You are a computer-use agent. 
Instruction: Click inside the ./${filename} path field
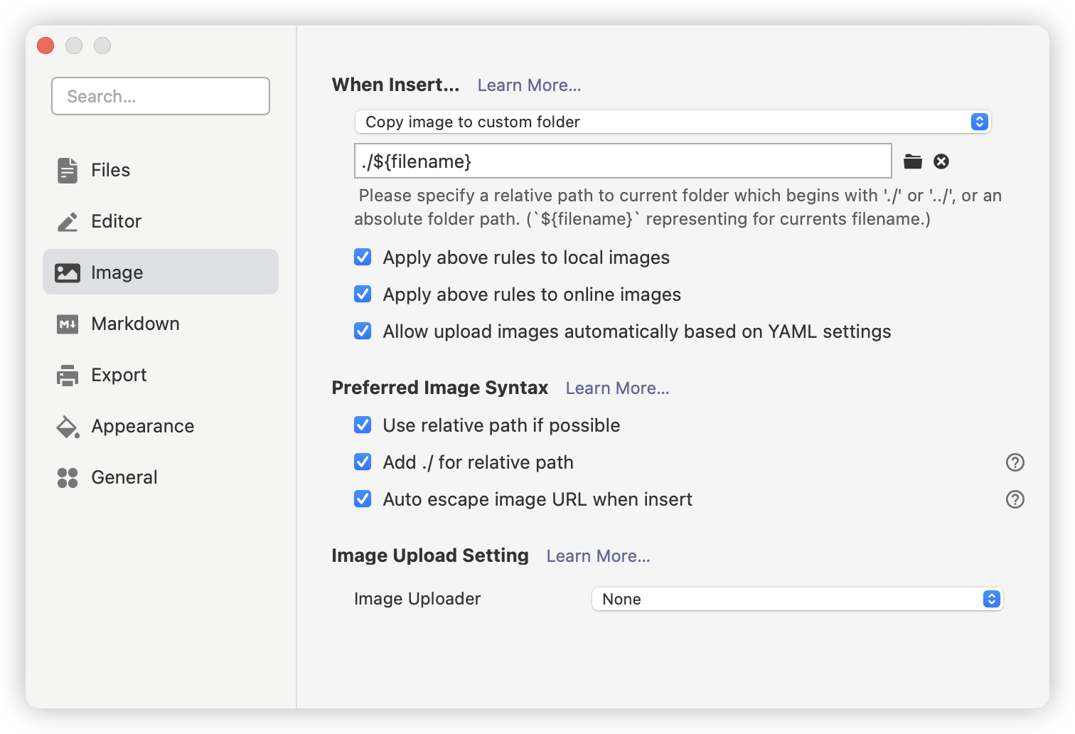(622, 161)
